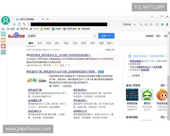
Task: Open the 百度快照 link
Action: pyautogui.click(x=67, y=86)
